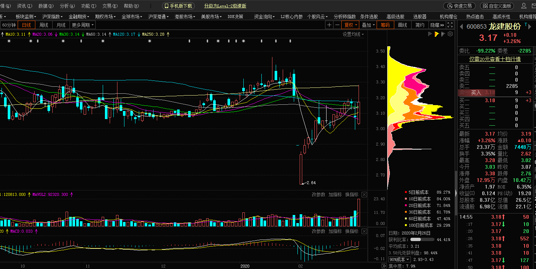Expand the 港股市场 dropdown

click(x=185, y=17)
